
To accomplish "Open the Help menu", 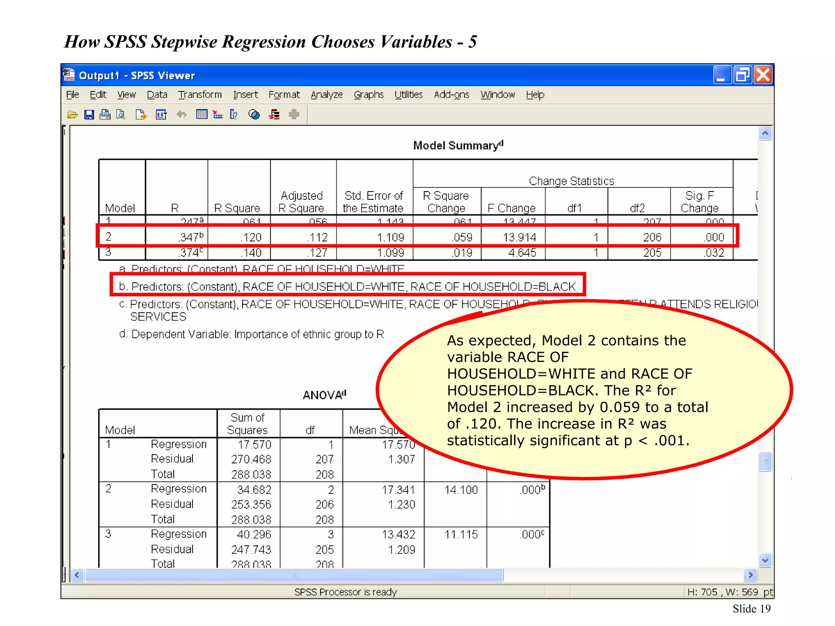I will (535, 95).
